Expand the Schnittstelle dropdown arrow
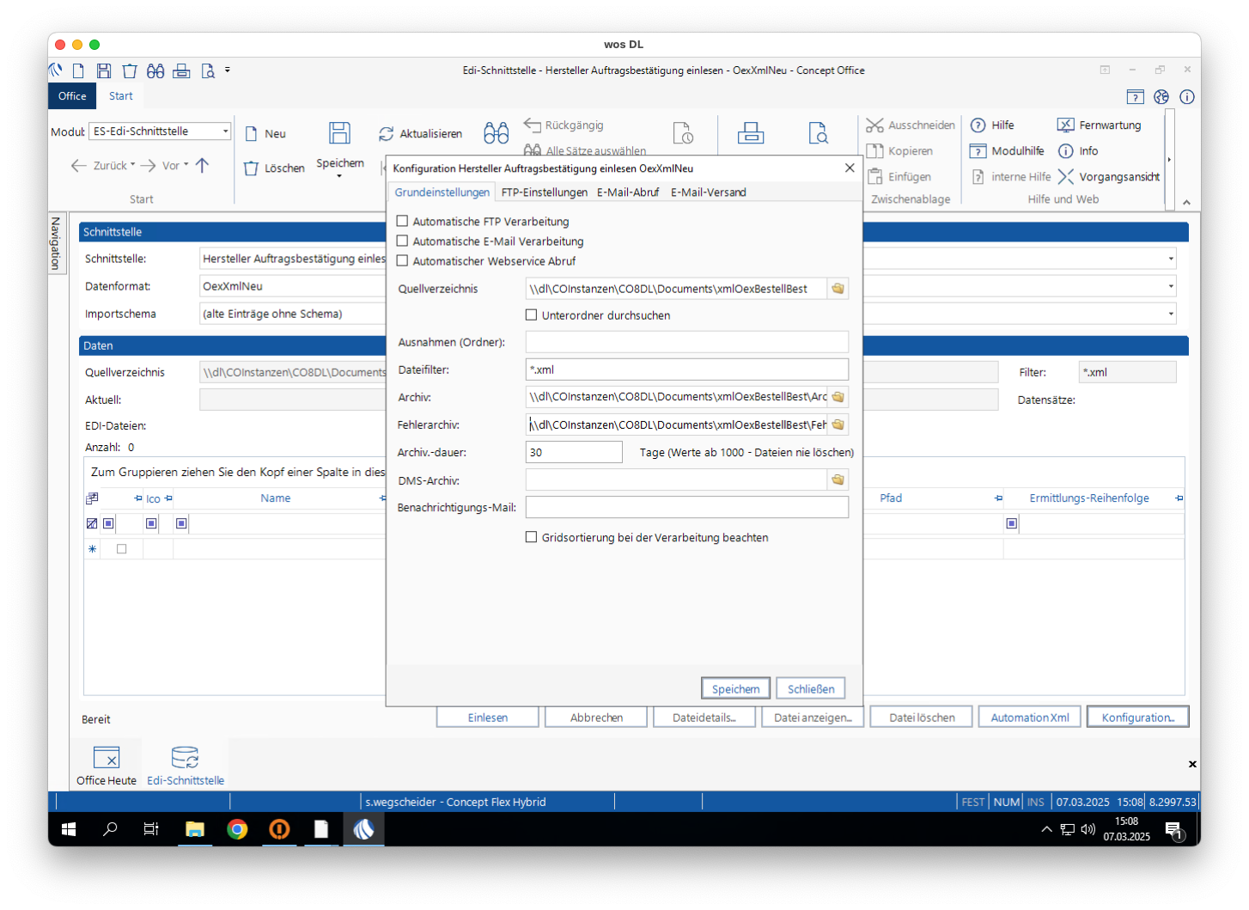 (1171, 259)
